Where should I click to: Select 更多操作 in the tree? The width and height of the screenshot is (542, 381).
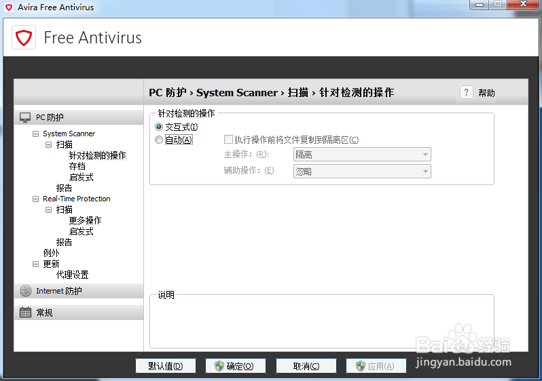click(x=85, y=220)
